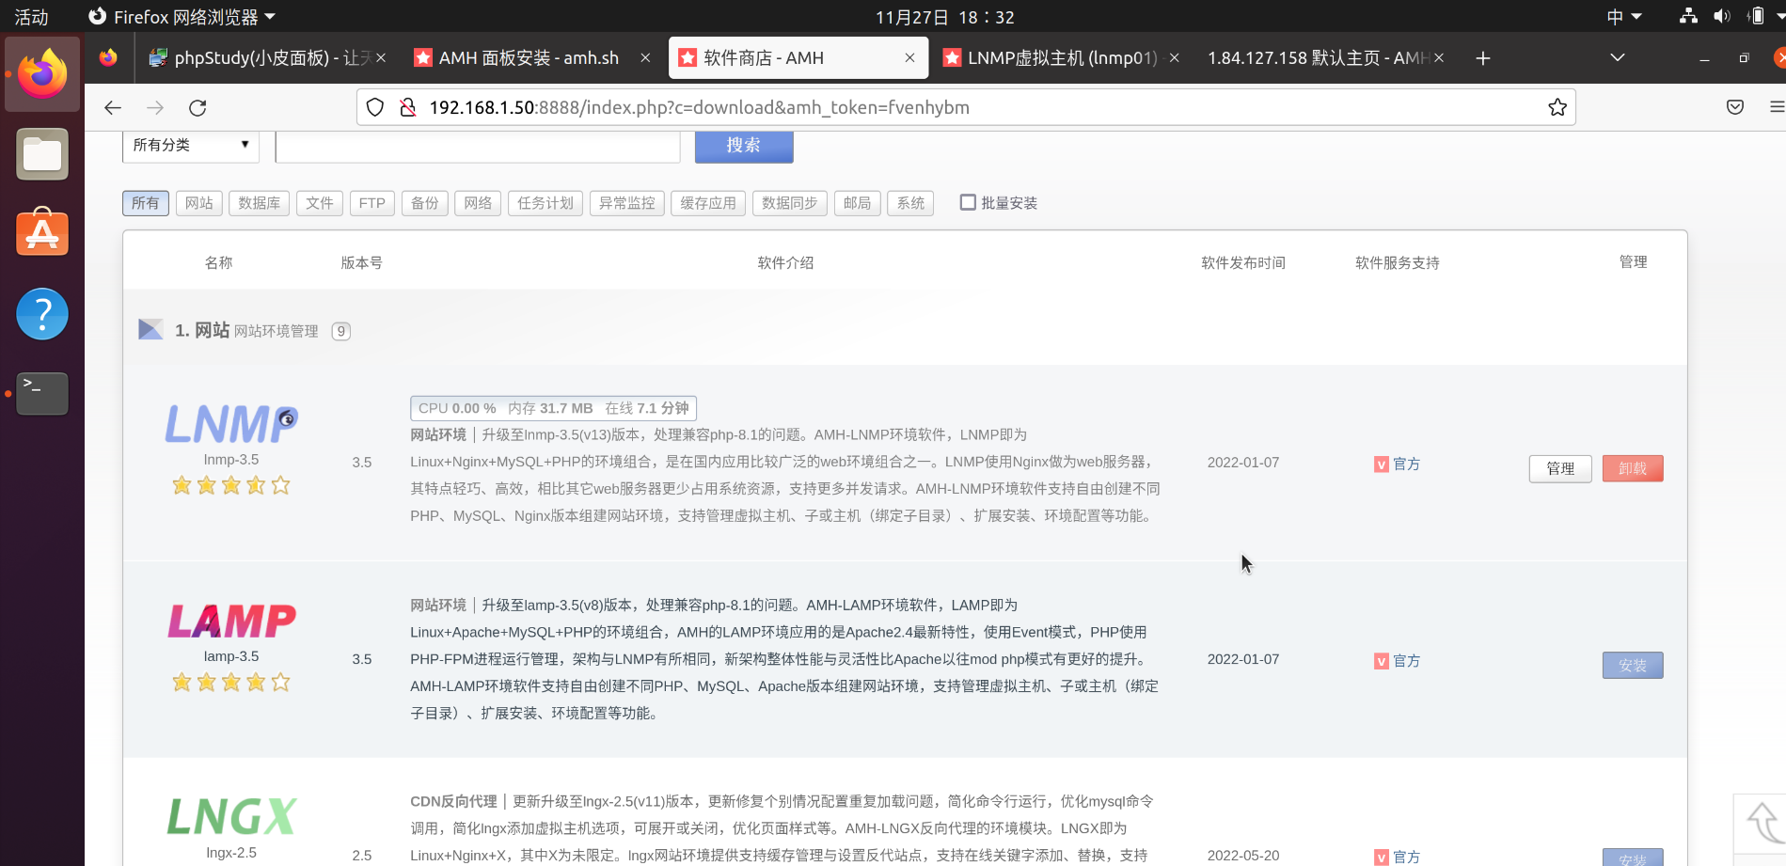Image resolution: width=1786 pixels, height=866 pixels.
Task: Filter by the 备份 category
Action: click(425, 203)
